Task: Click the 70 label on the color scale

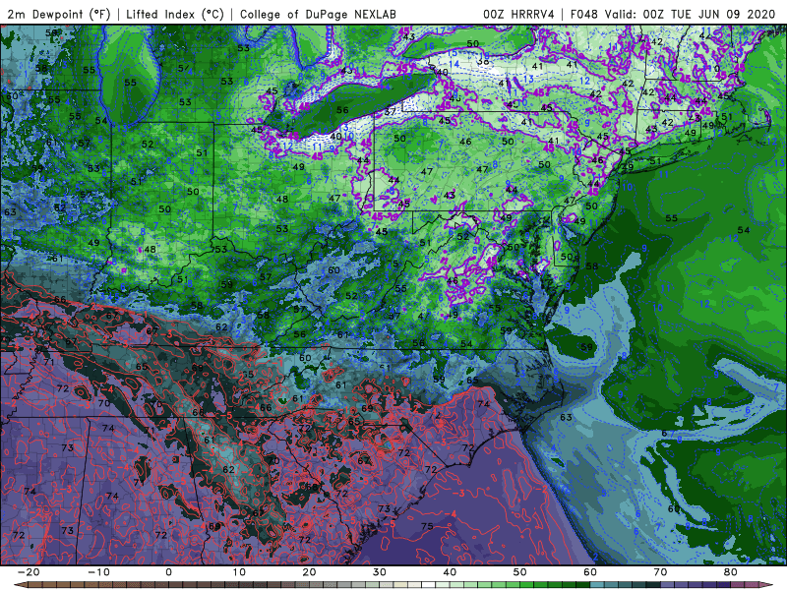Action: (660, 572)
